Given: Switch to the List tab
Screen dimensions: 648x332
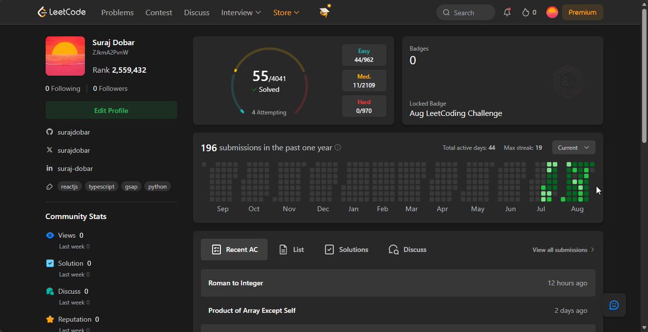Looking at the screenshot, I should [x=292, y=249].
